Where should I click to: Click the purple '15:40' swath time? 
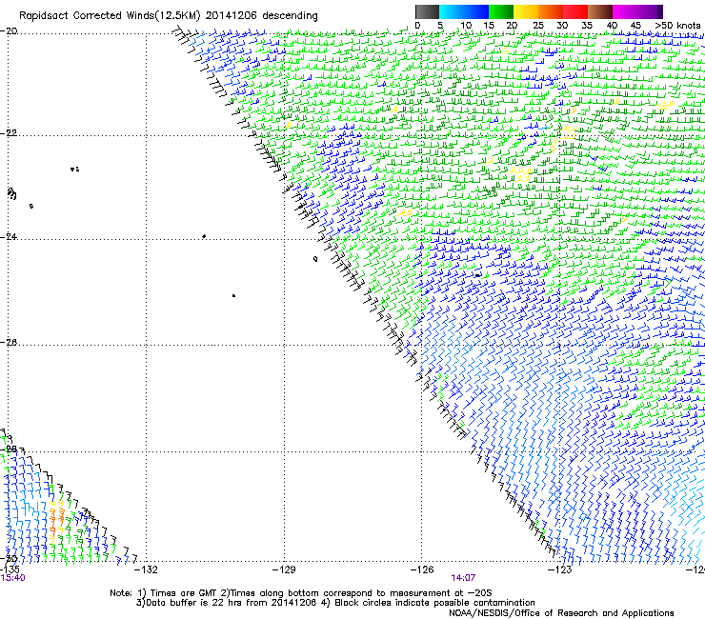pyautogui.click(x=12, y=578)
